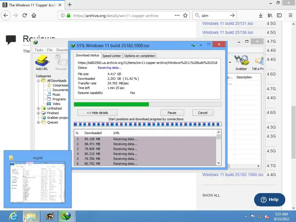Reload the archive.org page
Viewport: 296px width, 222px height.
click(x=25, y=16)
